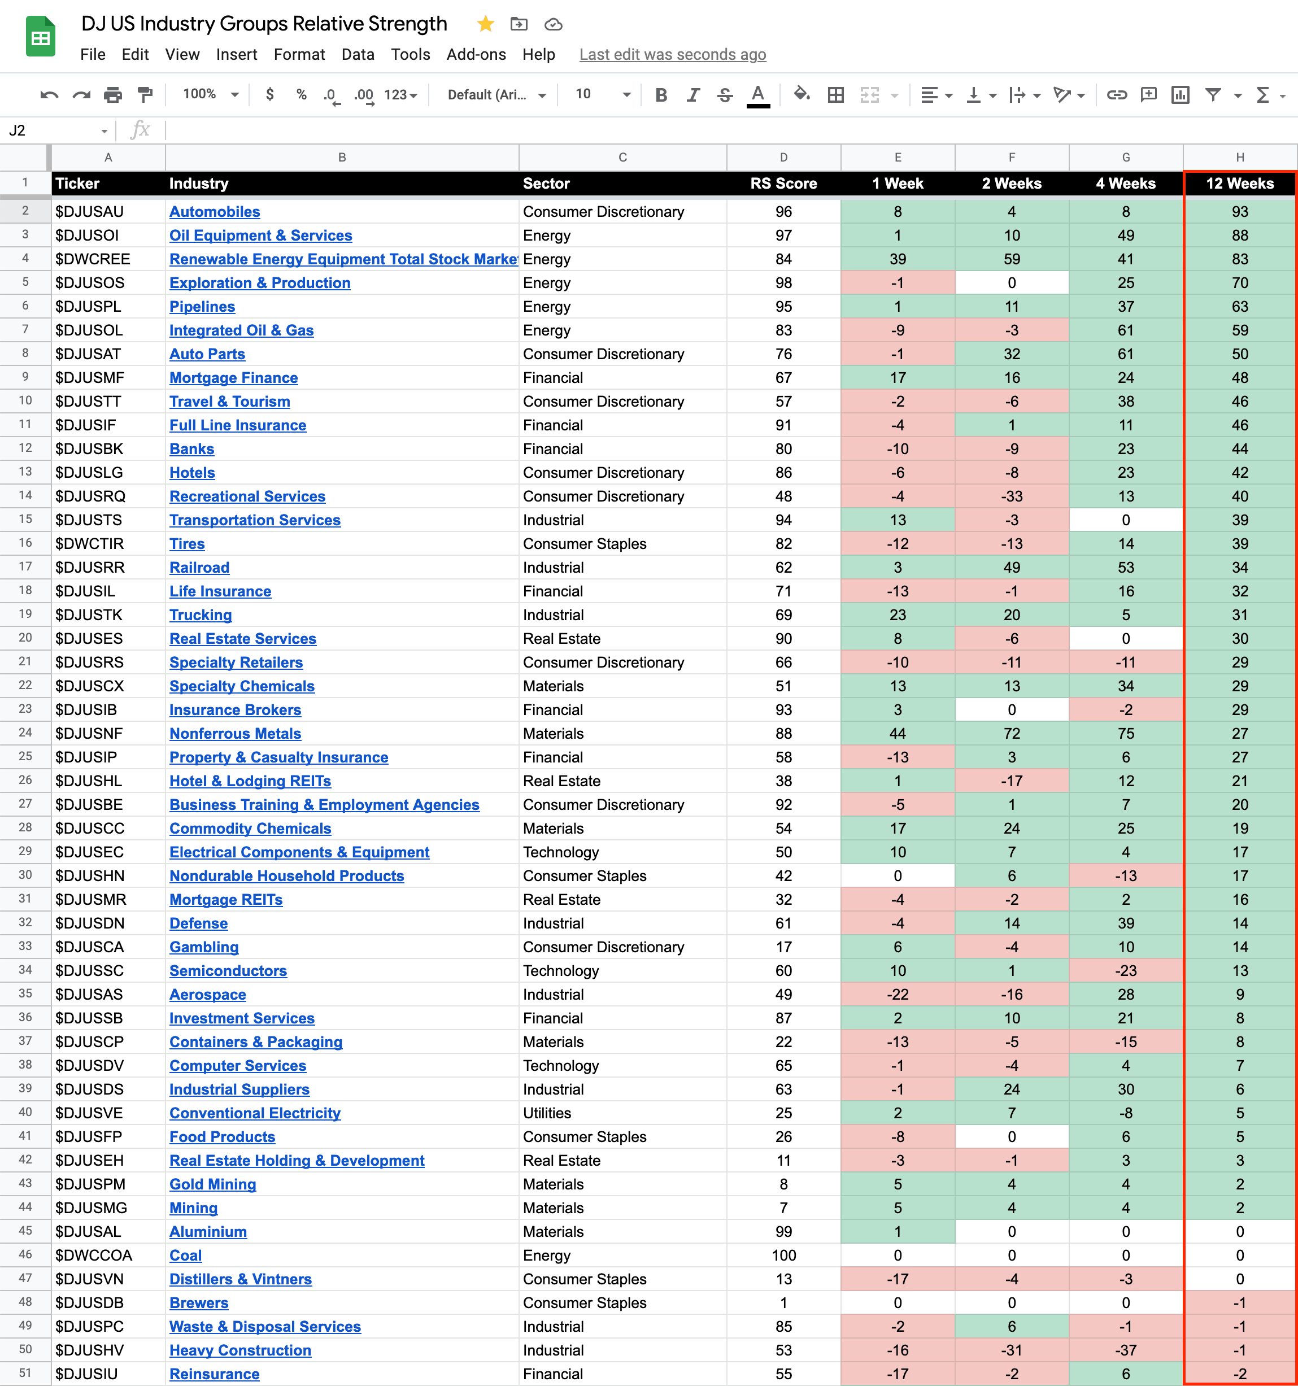Open the Add-ons menu
1298x1386 pixels.
(476, 54)
